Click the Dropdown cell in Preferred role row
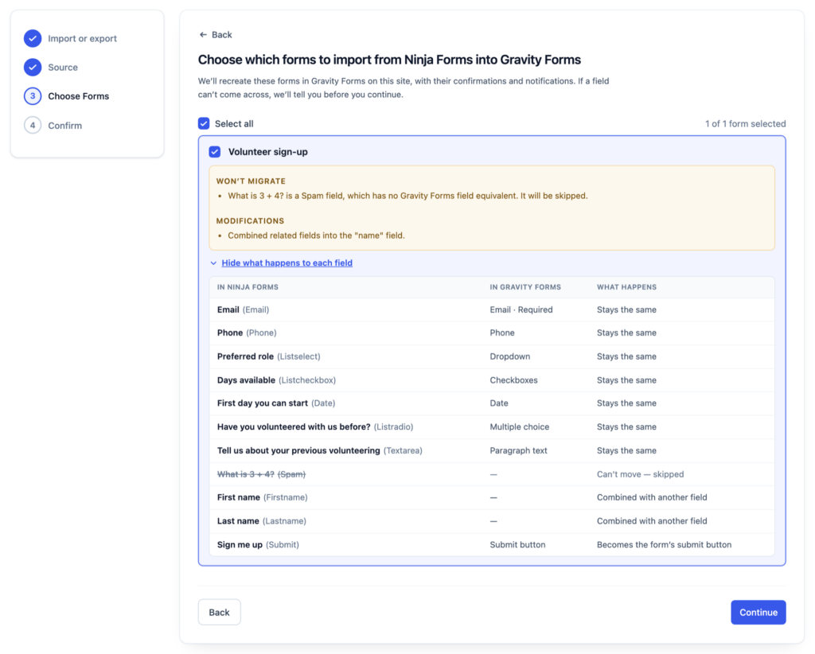Viewport: 815px width, 654px height. (510, 356)
